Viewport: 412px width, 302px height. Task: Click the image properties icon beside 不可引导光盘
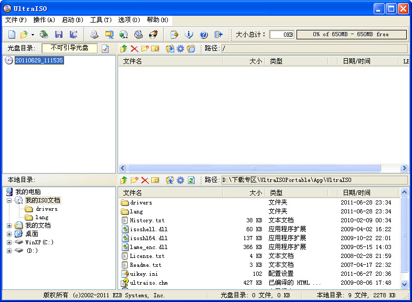(x=105, y=49)
